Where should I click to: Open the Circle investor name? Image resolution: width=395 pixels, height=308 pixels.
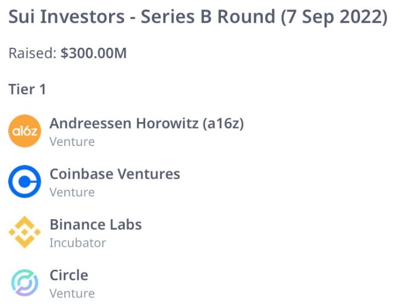(x=69, y=275)
